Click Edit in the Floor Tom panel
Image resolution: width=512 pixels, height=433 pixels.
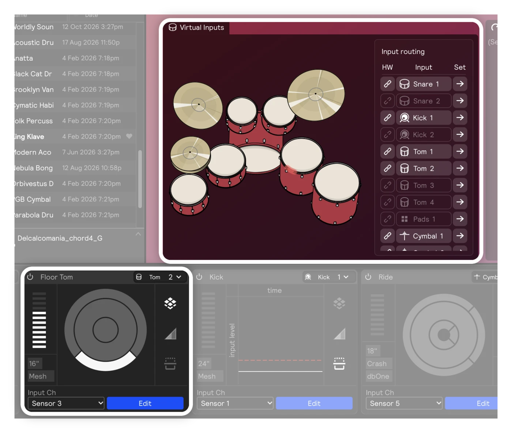(145, 403)
